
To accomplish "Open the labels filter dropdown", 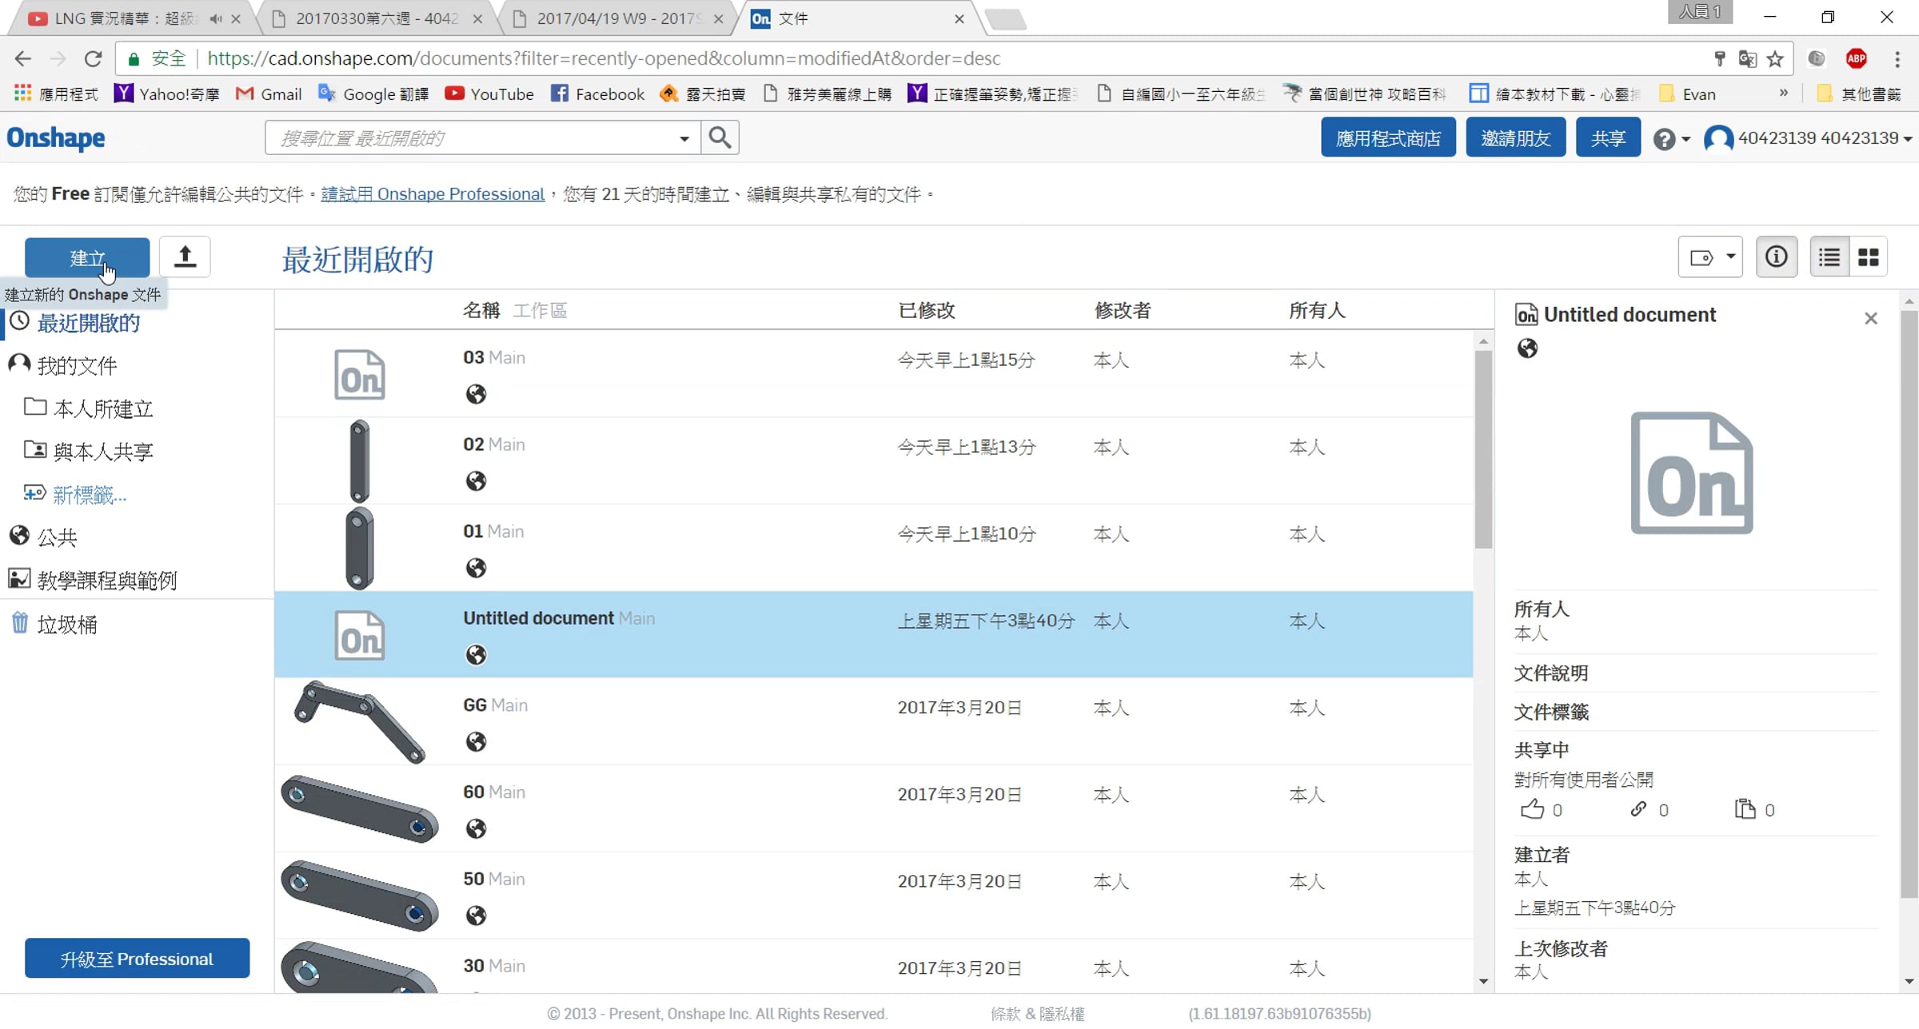I will (1710, 257).
